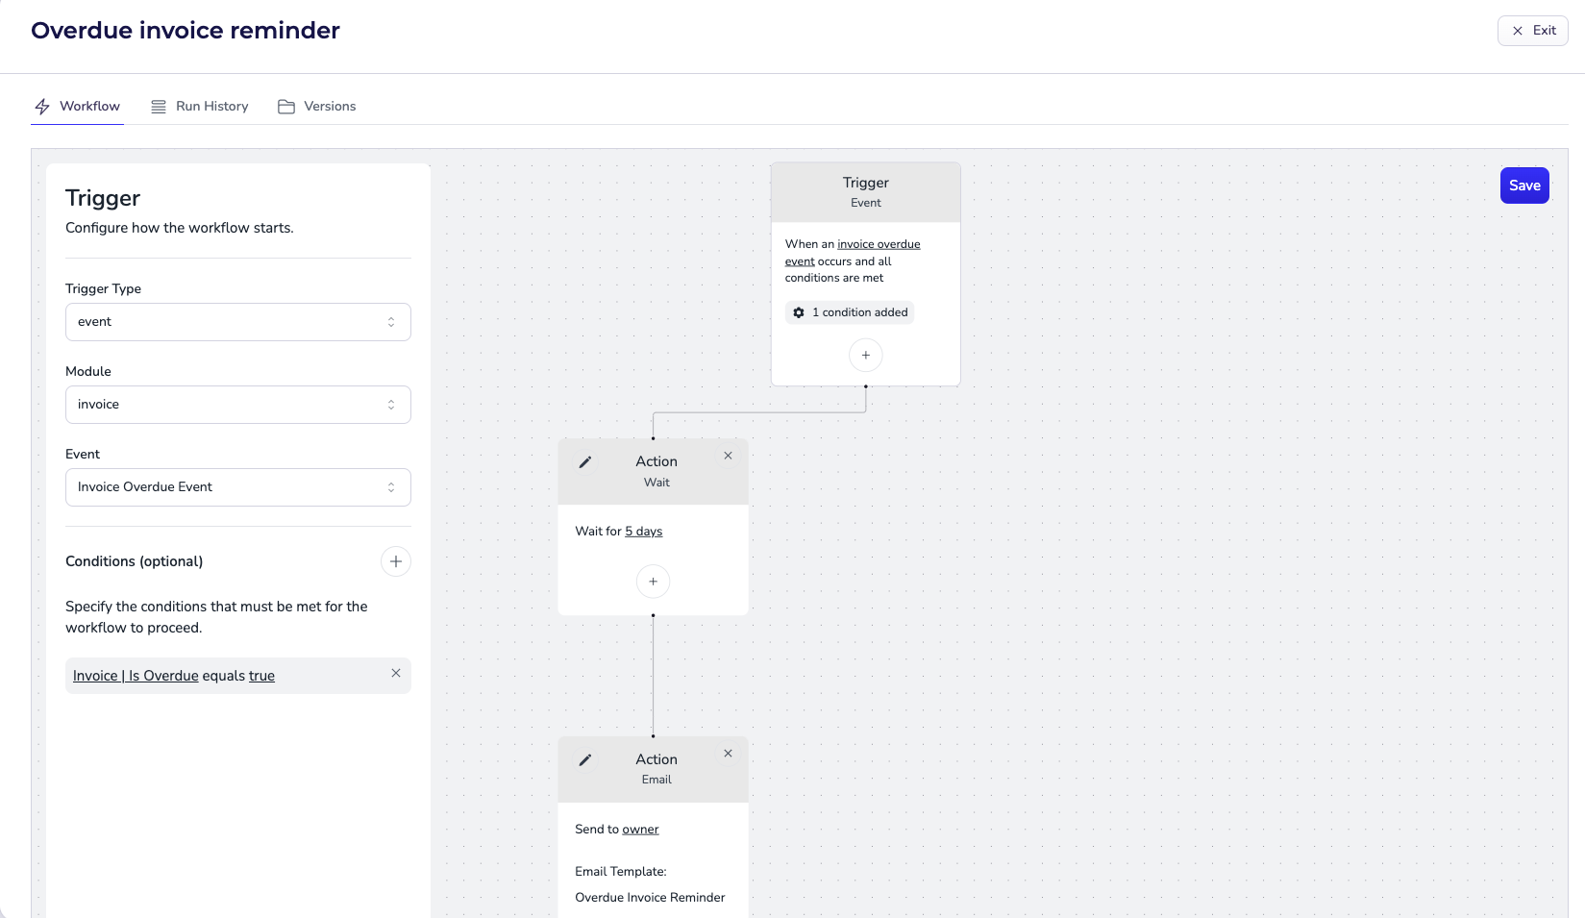Click the pencil edit icon on Wait action
1585x918 pixels.
584,462
